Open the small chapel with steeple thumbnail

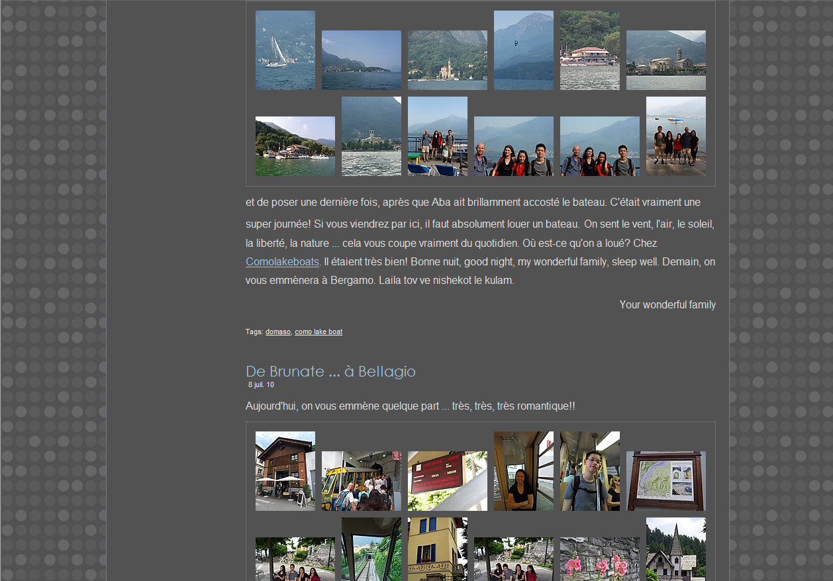tap(676, 549)
